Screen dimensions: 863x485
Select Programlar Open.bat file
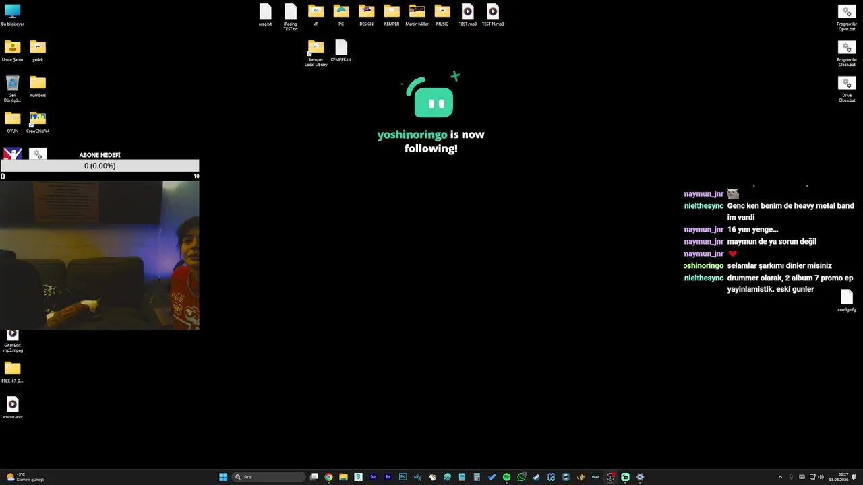click(847, 17)
